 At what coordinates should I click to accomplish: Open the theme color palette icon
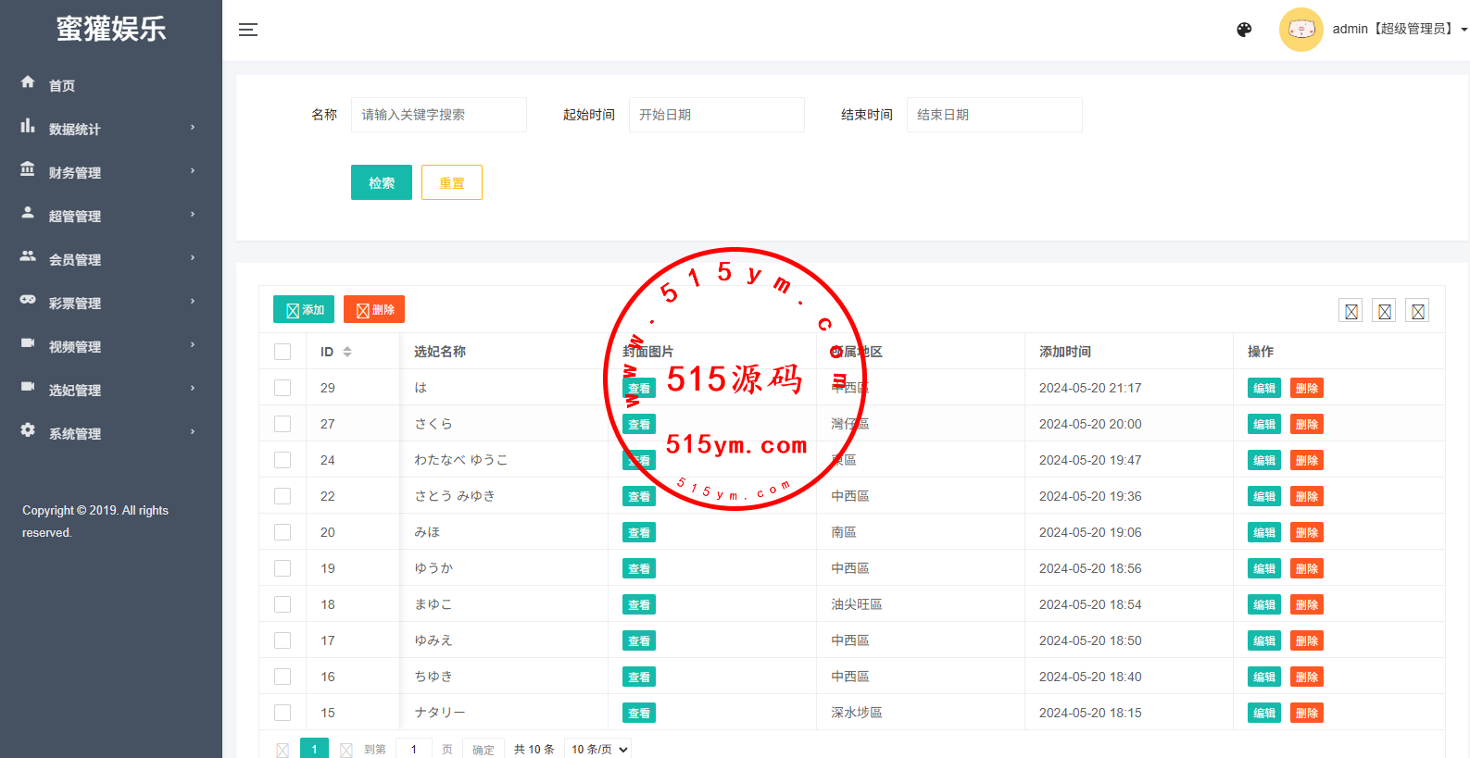1244,30
